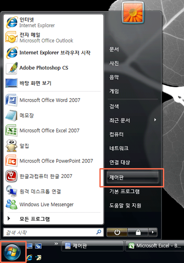Viewport: 184px width, 263px height.
Task: Expand 최근 문서 submenu arrow
Action: pos(155,120)
